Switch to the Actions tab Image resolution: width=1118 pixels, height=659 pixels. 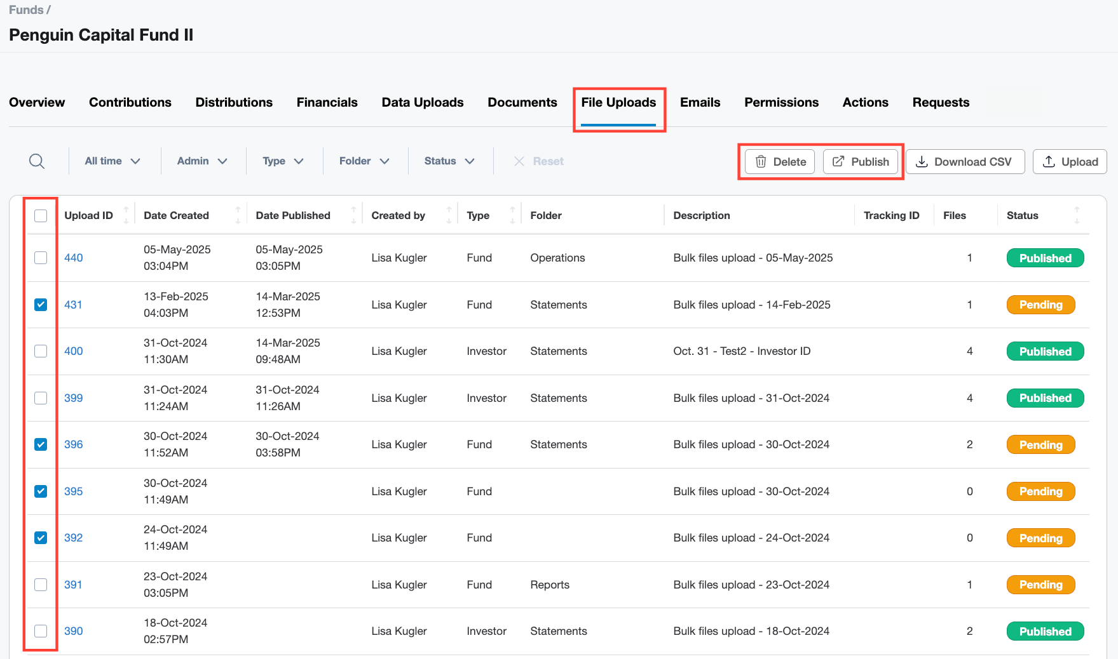click(866, 102)
